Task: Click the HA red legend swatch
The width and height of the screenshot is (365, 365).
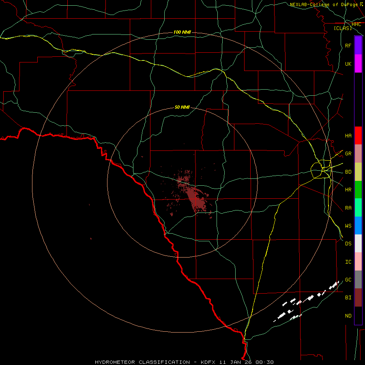Action: point(358,135)
